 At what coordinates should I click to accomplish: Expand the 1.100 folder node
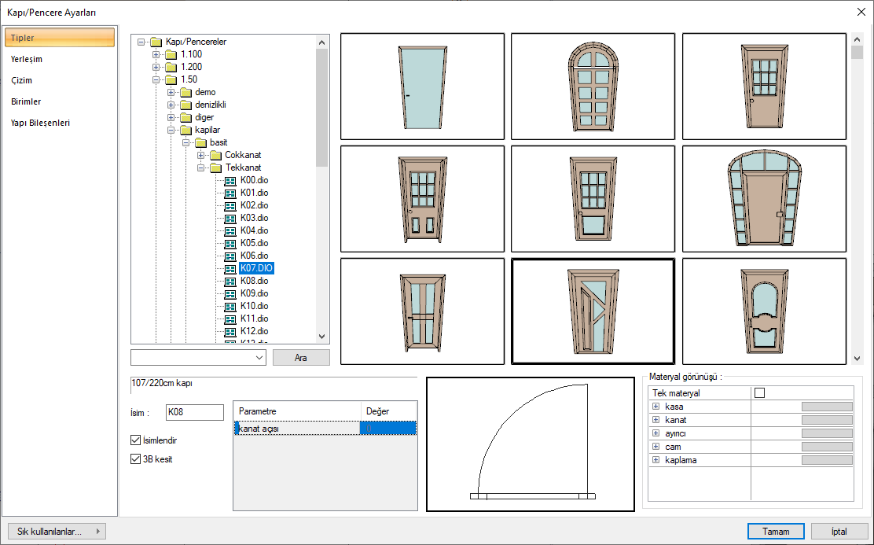pyautogui.click(x=156, y=54)
